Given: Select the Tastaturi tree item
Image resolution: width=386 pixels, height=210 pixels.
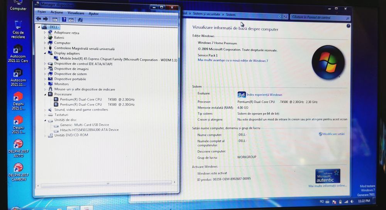Looking at the screenshot, I should [61, 115].
